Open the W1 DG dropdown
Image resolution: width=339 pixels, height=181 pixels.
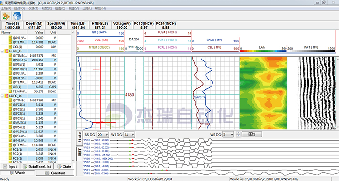coord(129,135)
